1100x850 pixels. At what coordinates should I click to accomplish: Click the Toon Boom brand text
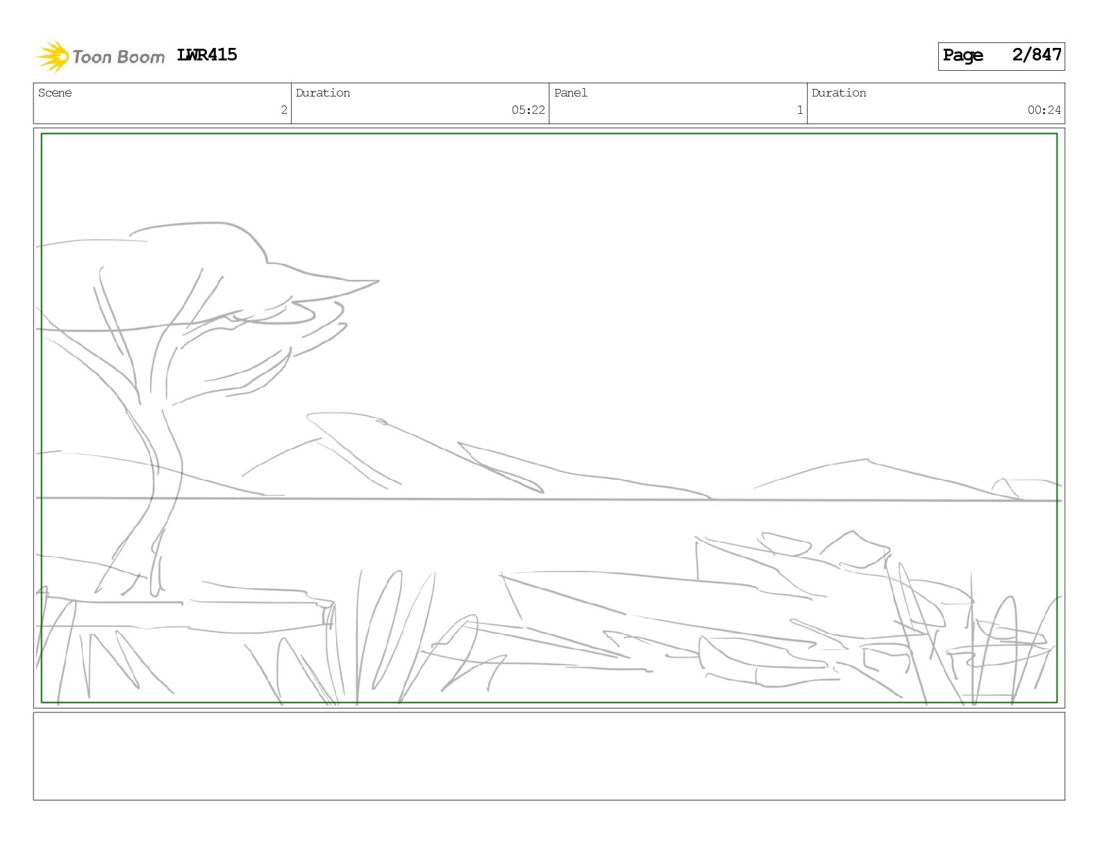point(119,57)
